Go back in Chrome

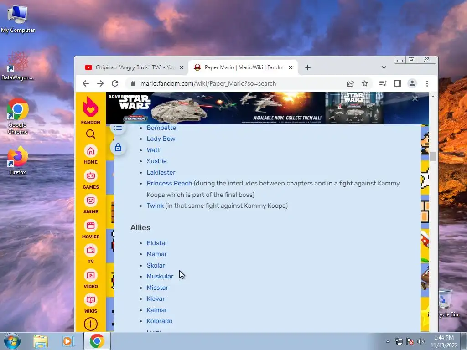[86, 83]
